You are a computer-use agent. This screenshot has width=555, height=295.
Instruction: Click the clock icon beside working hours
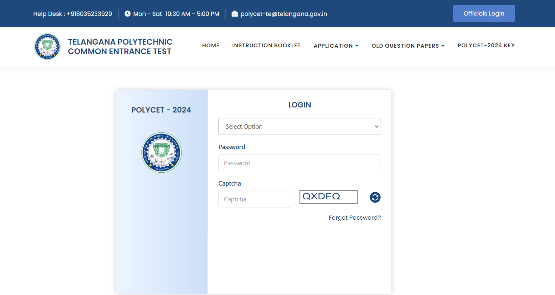127,14
